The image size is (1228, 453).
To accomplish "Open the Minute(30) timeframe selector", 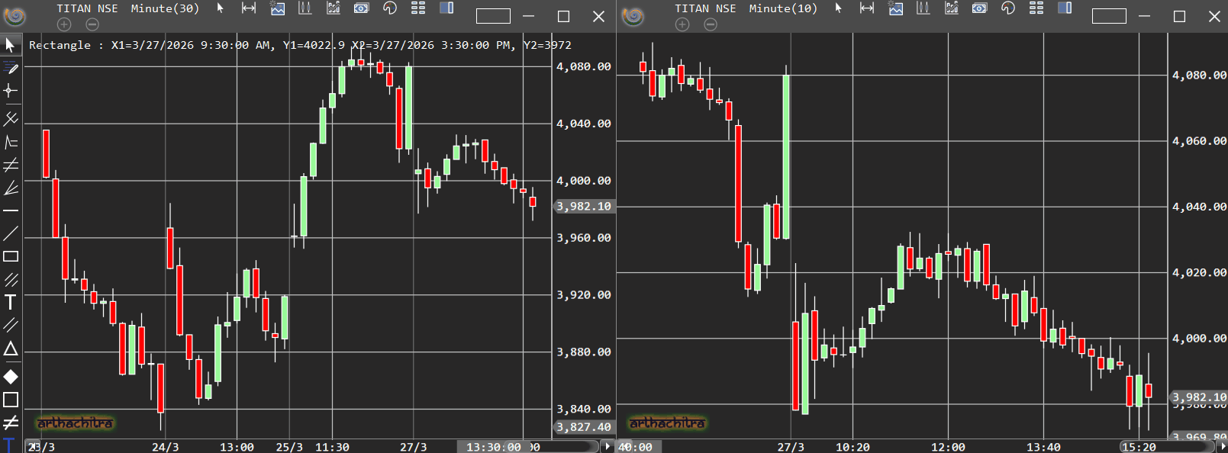I will pyautogui.click(x=165, y=8).
